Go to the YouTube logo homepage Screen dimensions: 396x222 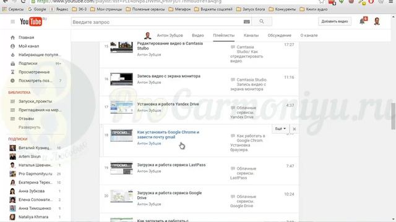coord(31,22)
